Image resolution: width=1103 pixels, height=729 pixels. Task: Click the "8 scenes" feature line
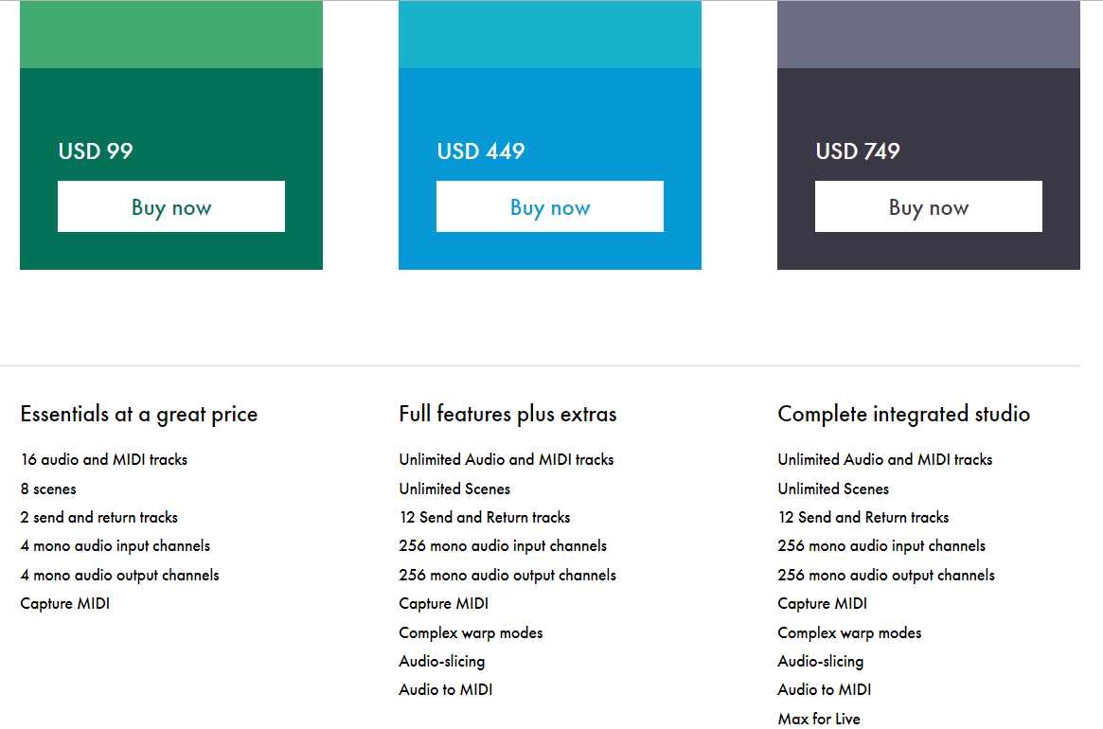(48, 489)
